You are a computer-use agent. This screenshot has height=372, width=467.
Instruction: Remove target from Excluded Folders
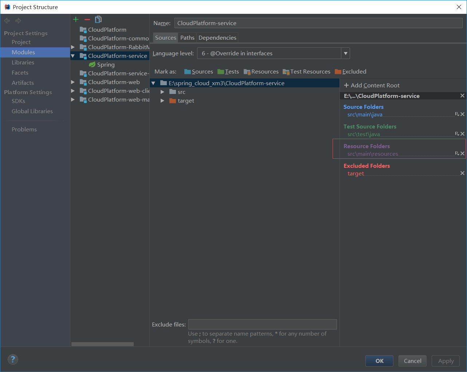pyautogui.click(x=462, y=173)
